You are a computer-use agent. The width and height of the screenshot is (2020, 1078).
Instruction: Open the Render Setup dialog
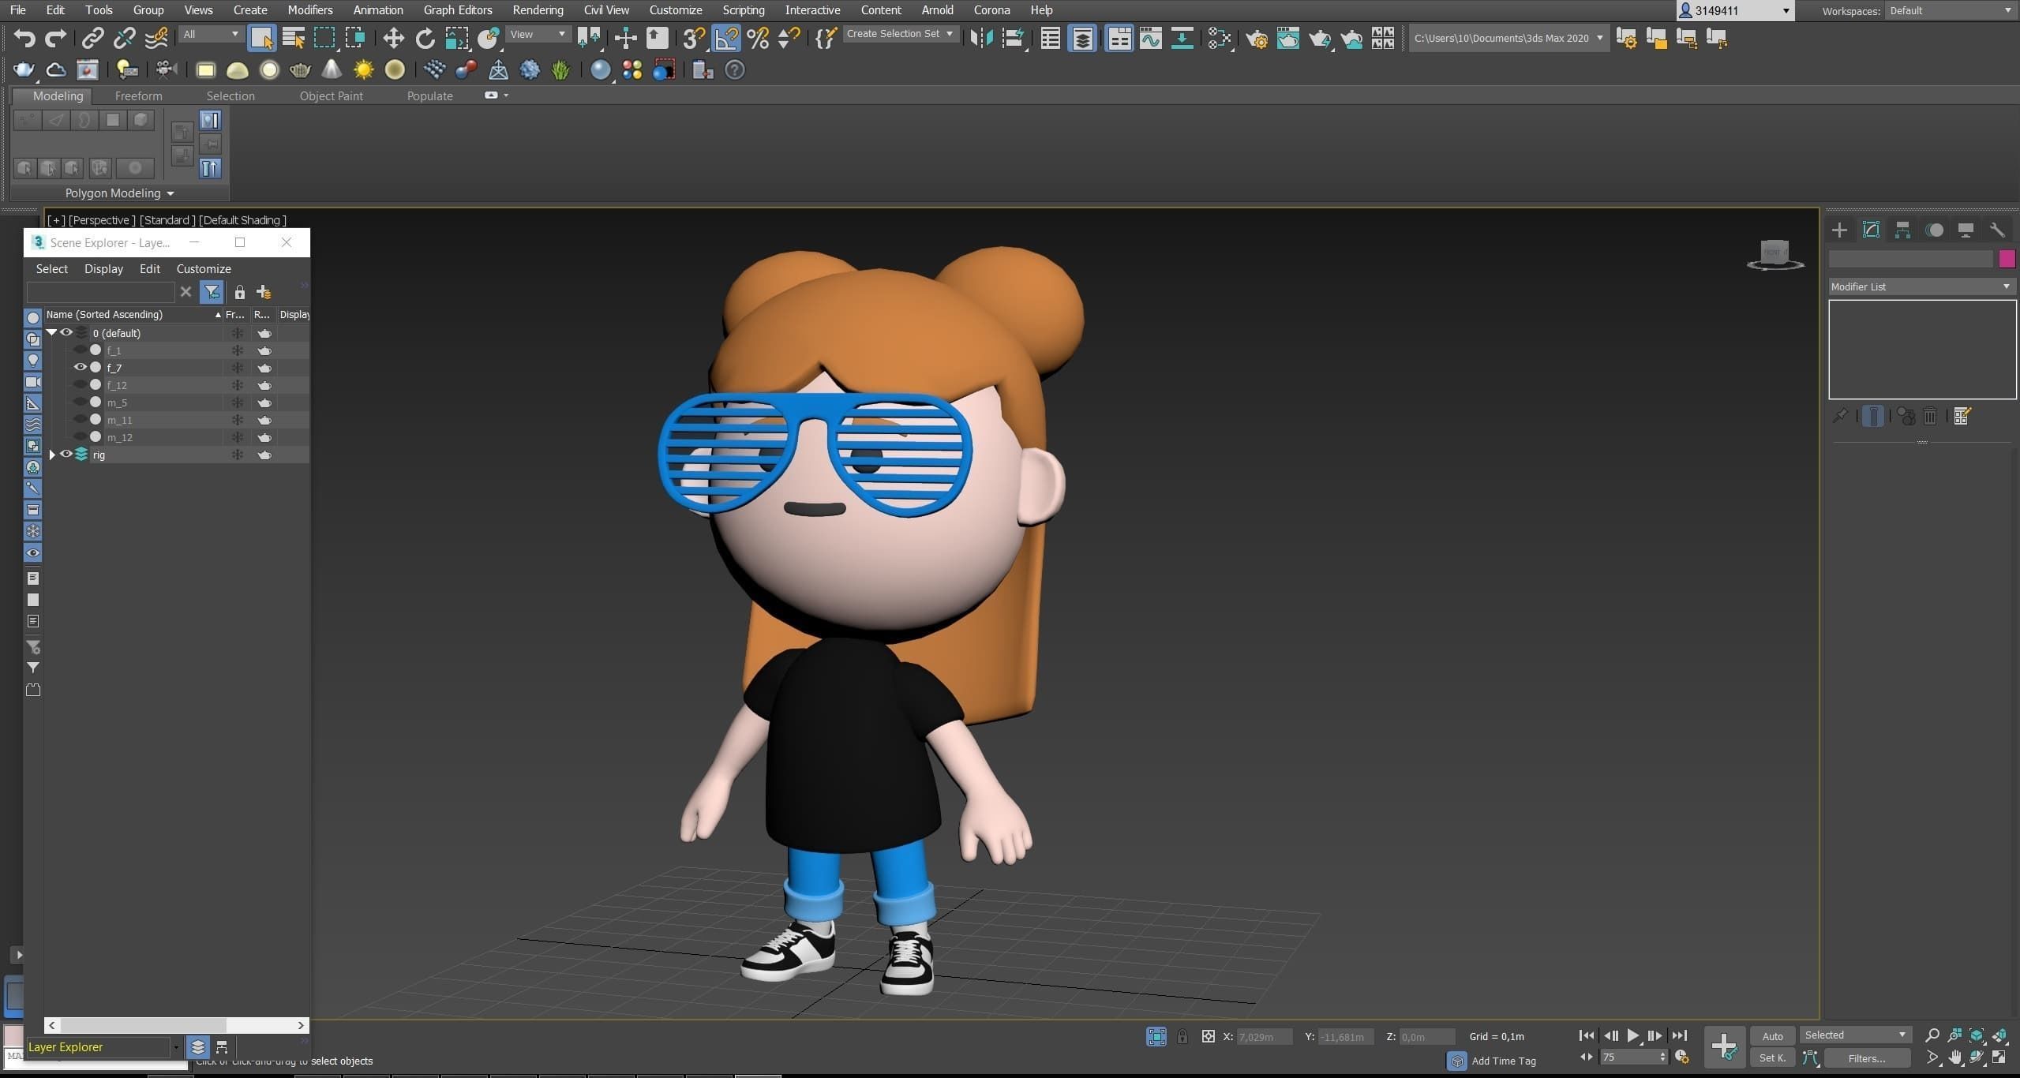[1257, 37]
